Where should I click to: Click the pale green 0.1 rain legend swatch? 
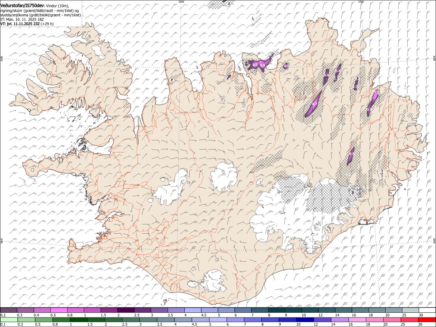pyautogui.click(x=9, y=320)
